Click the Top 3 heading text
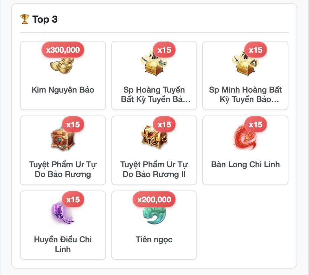Viewport: 309px width, 275px height. (45, 19)
